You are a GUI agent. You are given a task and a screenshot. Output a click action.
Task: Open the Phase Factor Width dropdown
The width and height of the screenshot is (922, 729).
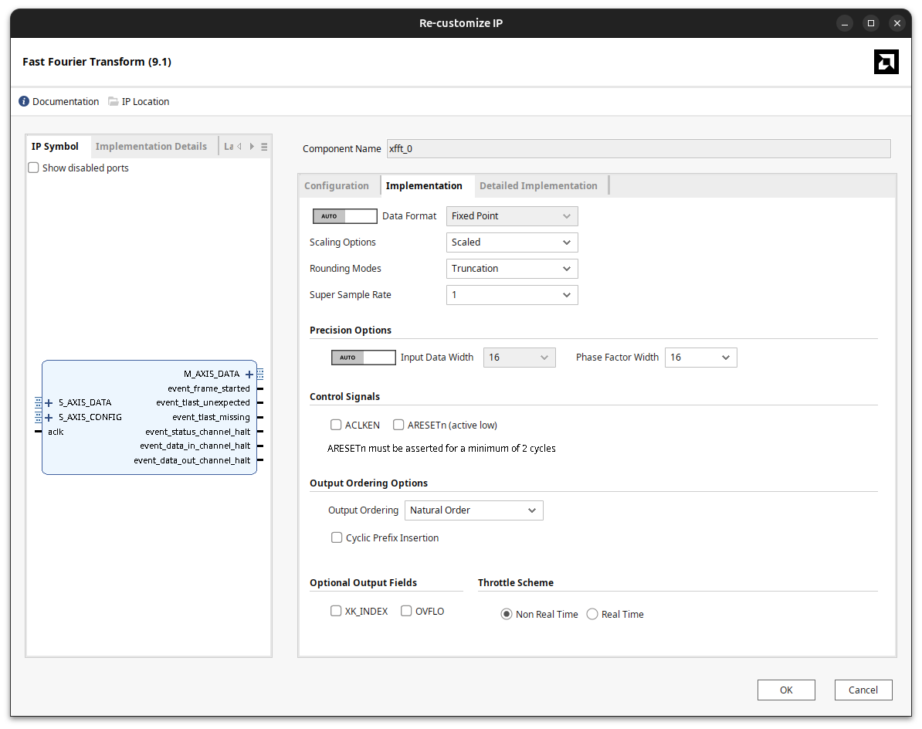click(701, 358)
